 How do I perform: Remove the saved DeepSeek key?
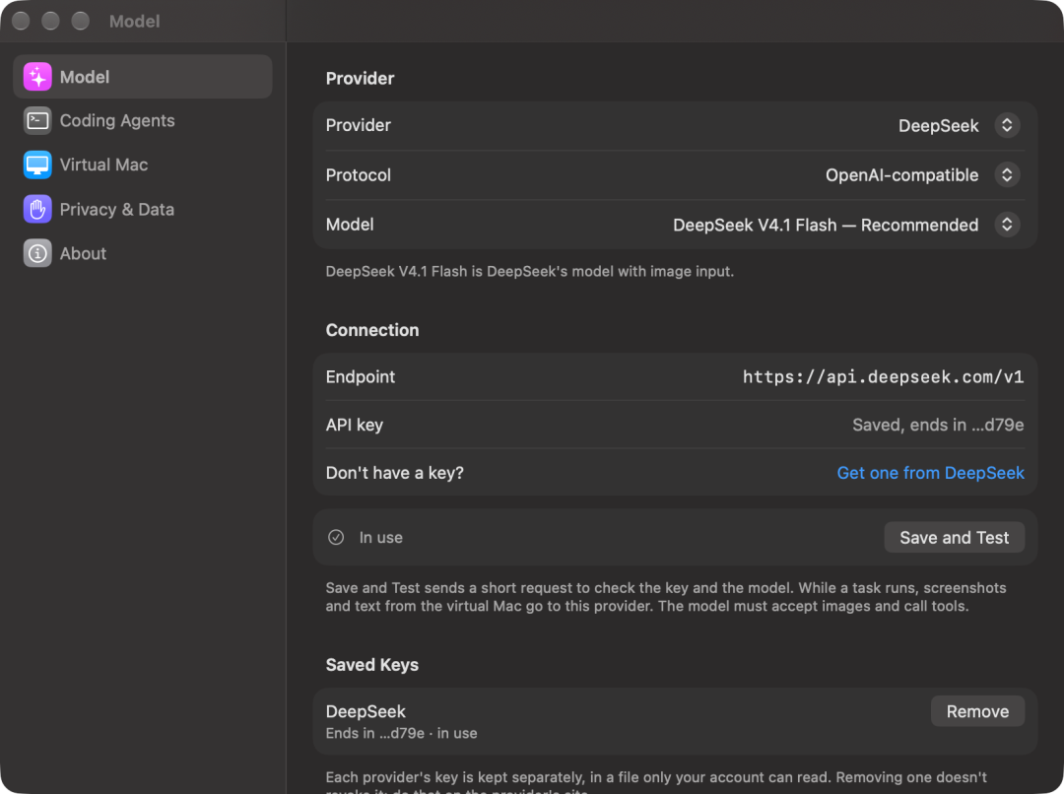click(977, 711)
